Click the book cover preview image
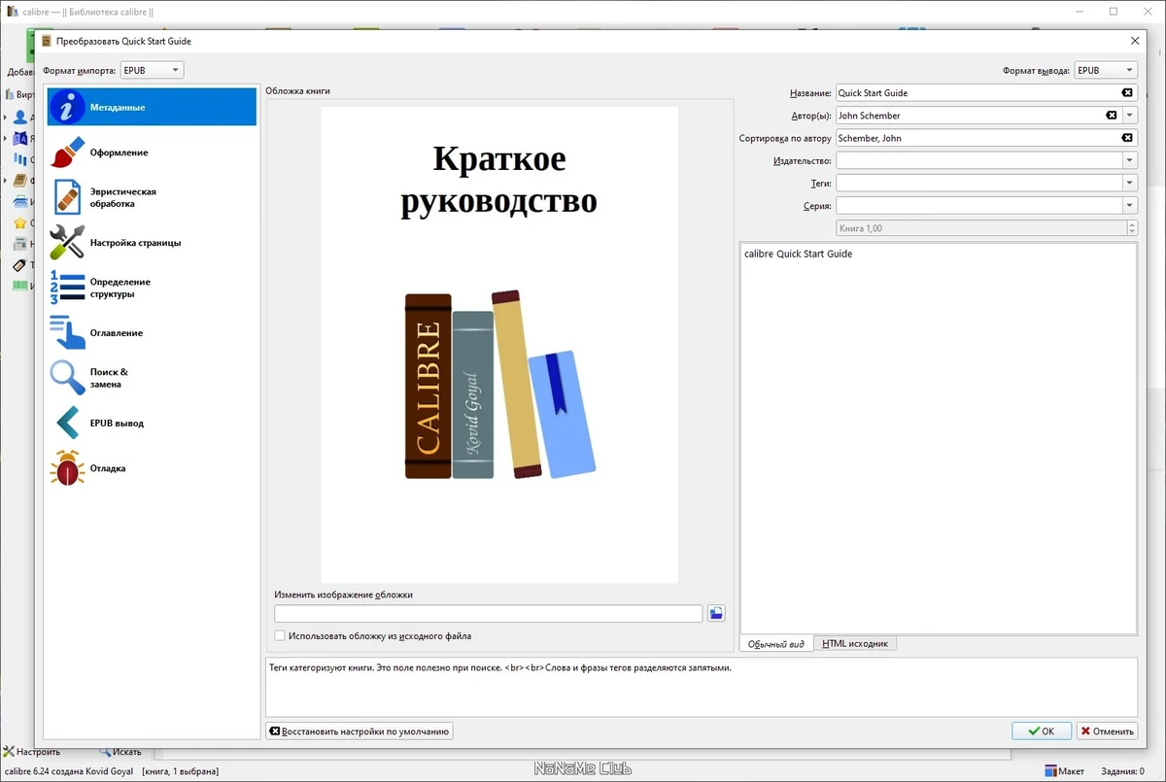 499,345
